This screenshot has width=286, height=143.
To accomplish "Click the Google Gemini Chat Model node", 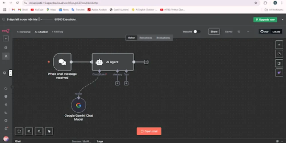I will 78,105.
